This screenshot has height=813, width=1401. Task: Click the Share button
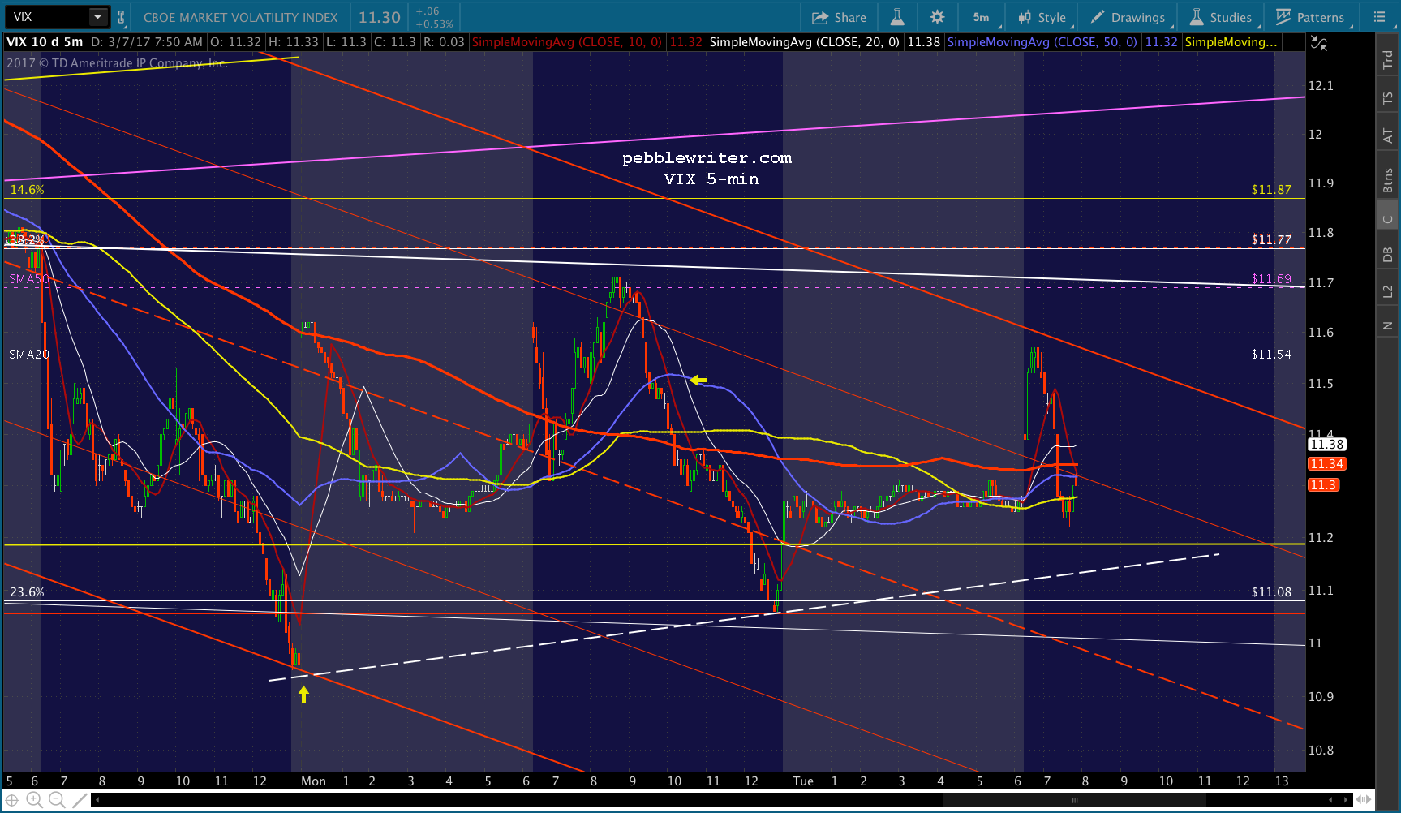839,17
